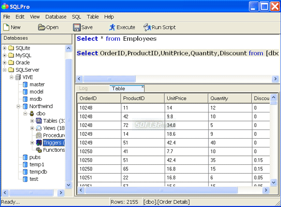Select cell with UnitPrice 18.6
The image size is (281, 207).
(186, 134)
